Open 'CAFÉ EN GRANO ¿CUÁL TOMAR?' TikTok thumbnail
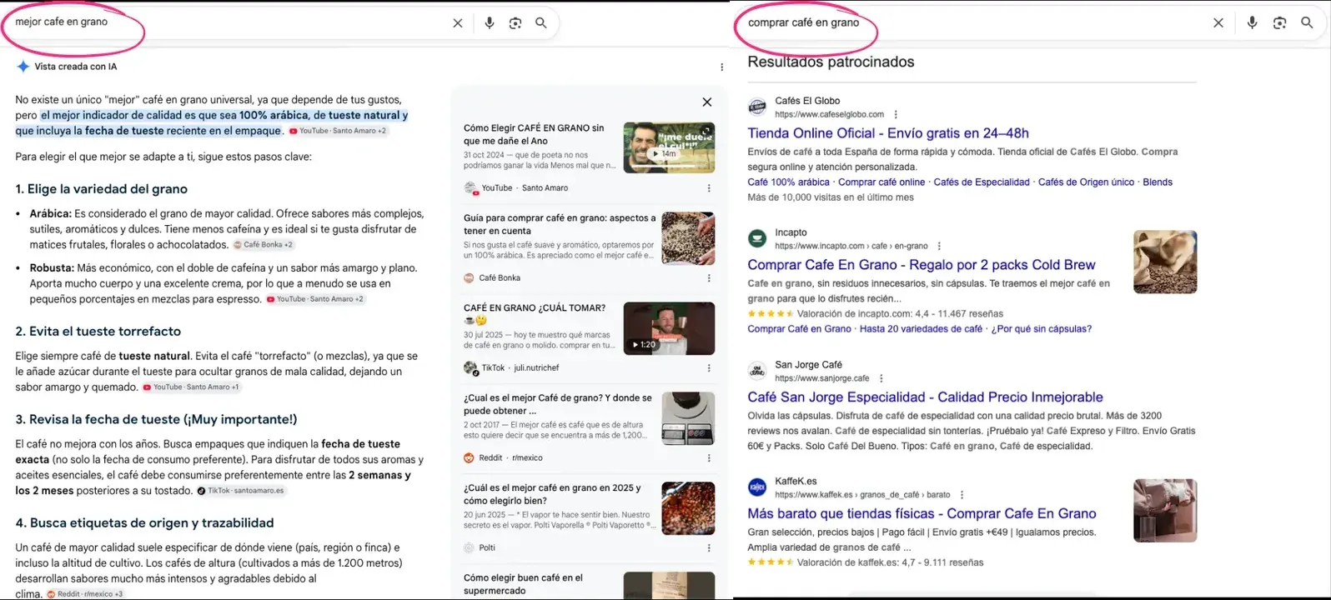This screenshot has height=600, width=1331. [669, 328]
